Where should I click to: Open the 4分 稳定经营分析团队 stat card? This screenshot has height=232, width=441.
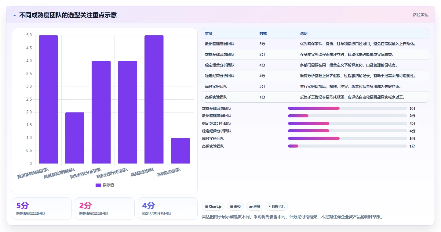168,209
